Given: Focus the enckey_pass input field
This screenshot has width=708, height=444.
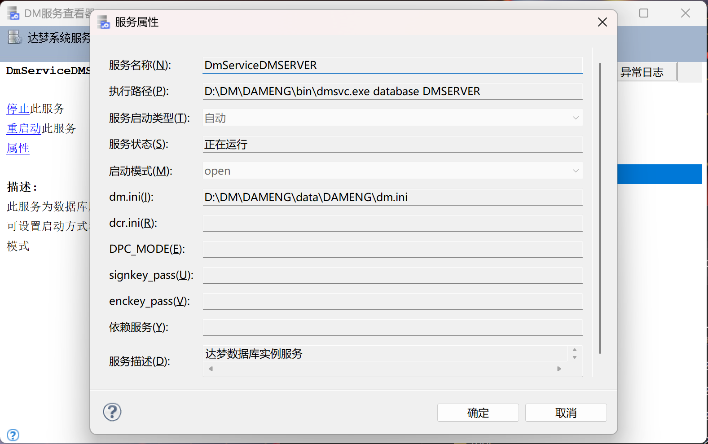Looking at the screenshot, I should pyautogui.click(x=393, y=301).
